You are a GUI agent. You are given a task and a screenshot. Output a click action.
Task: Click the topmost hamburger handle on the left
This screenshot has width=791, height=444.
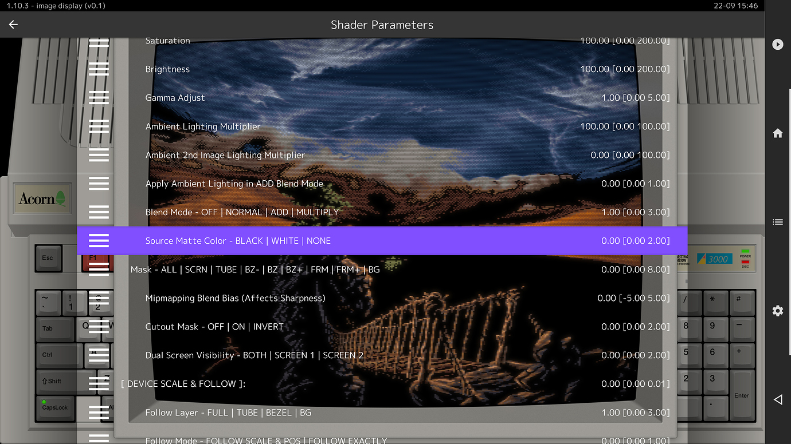(x=99, y=40)
